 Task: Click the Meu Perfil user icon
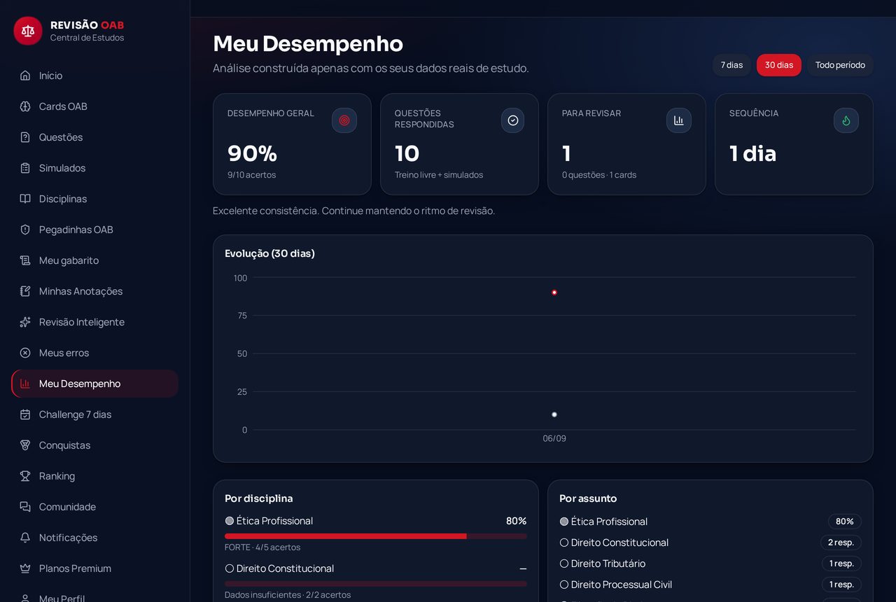(x=25, y=597)
